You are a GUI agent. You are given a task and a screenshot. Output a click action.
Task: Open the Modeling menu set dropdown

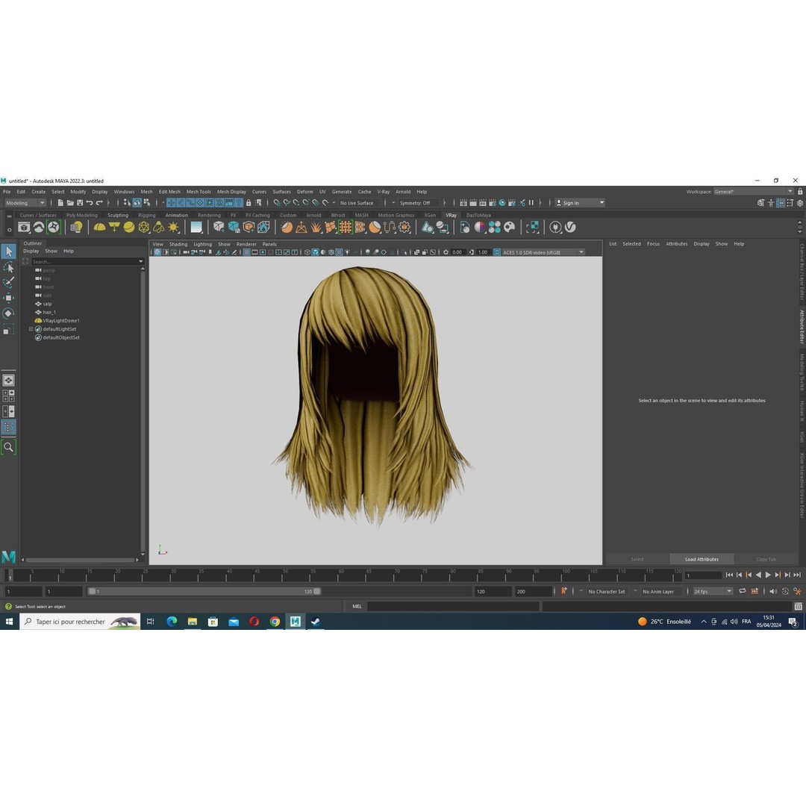click(x=25, y=203)
